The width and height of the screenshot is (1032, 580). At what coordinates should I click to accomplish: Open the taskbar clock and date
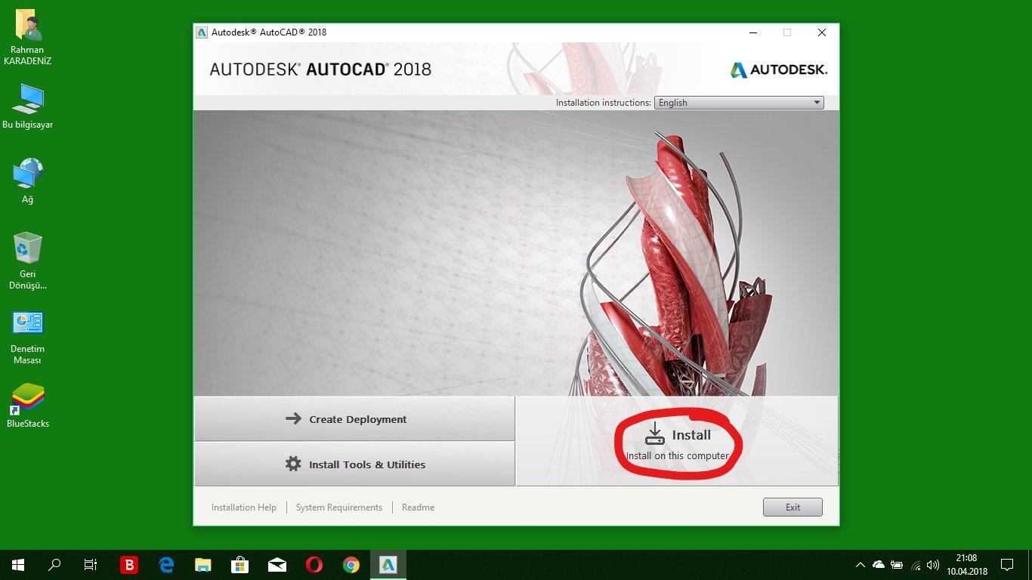coord(967,565)
